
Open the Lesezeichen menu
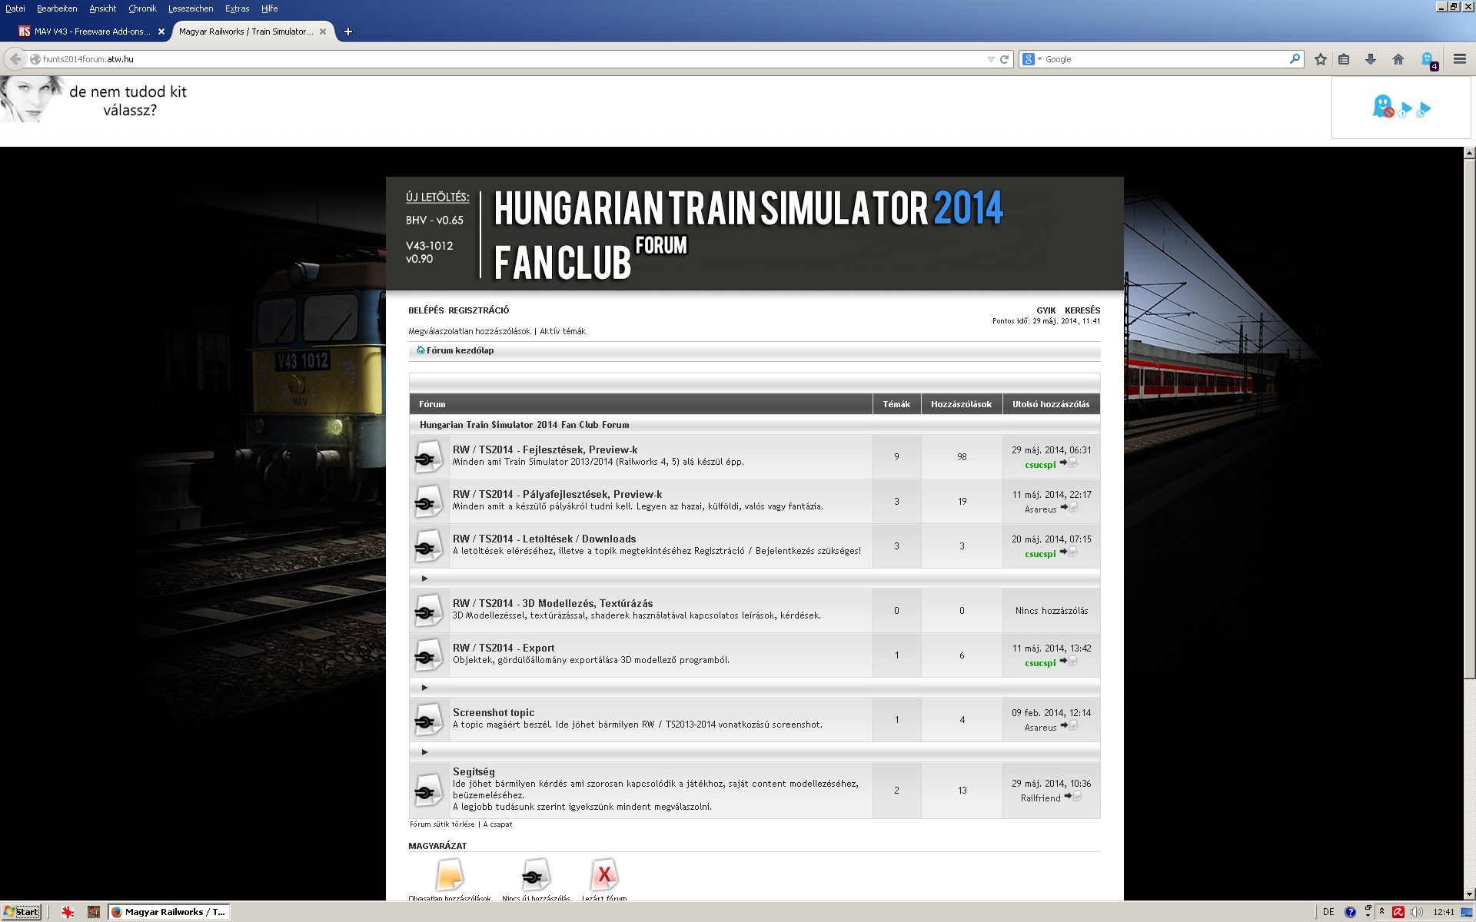click(x=191, y=8)
